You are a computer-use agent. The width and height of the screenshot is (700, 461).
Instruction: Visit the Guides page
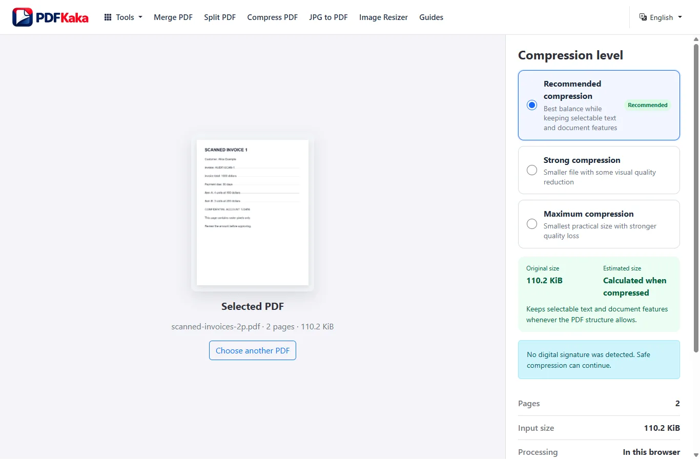pyautogui.click(x=431, y=17)
